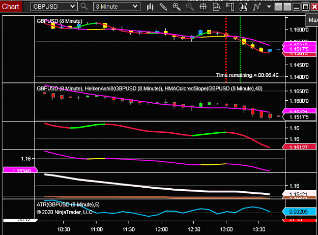Toggle the crosshair pointer icon
Viewport: 318px width, 235px height.
pos(203,7)
